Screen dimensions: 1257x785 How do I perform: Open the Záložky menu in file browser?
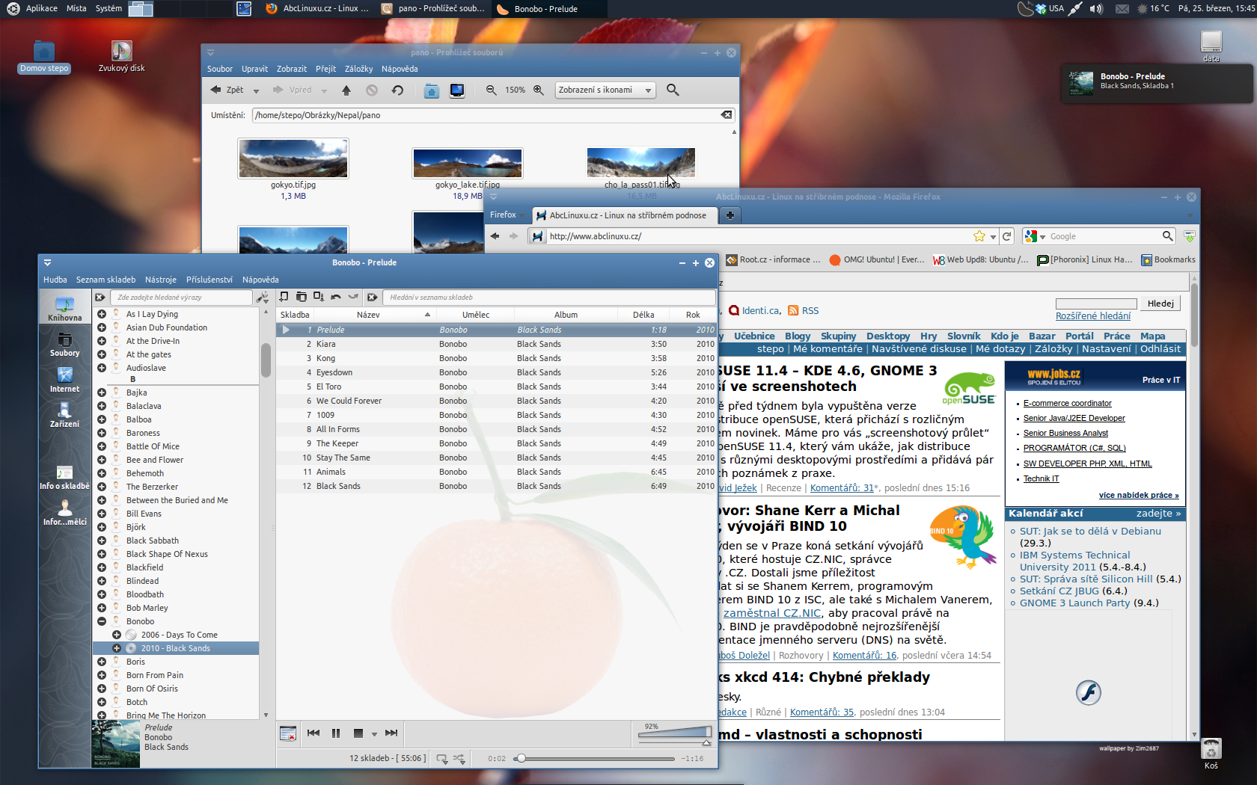pos(358,69)
